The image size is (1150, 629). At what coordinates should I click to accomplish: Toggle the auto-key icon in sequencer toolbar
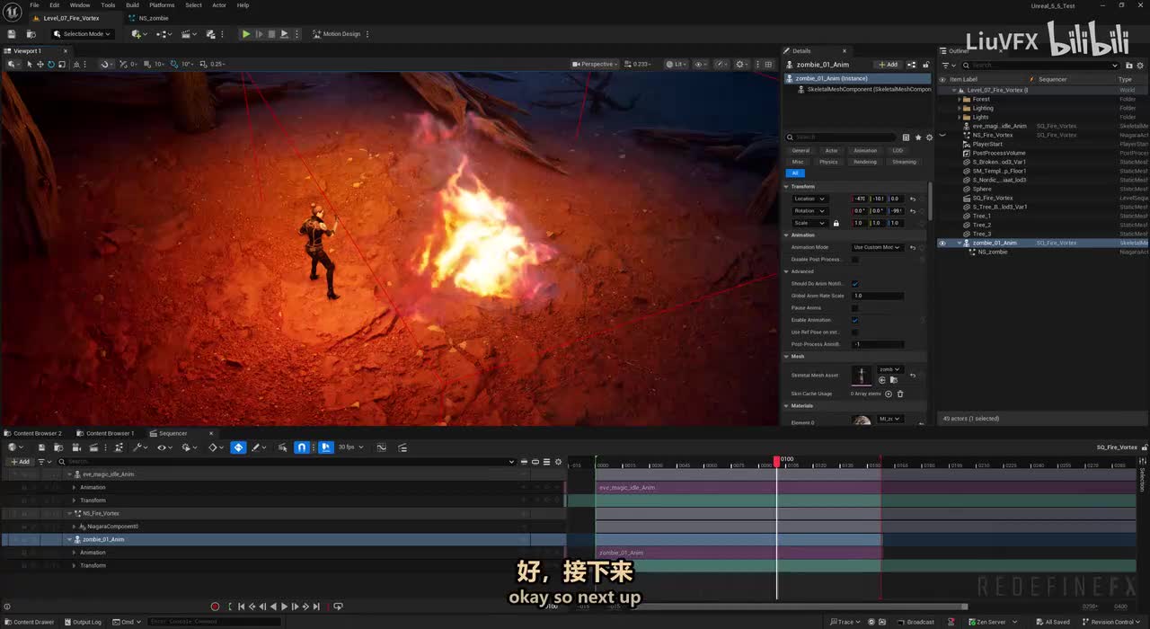238,447
